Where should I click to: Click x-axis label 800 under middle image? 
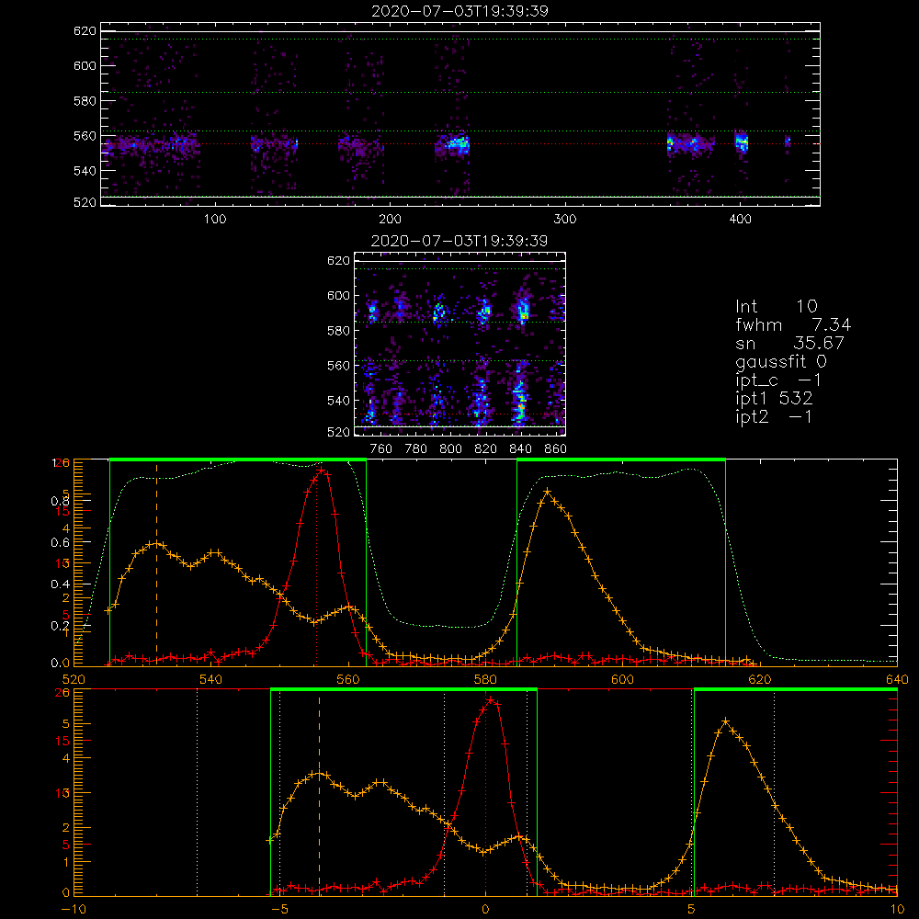coord(450,449)
